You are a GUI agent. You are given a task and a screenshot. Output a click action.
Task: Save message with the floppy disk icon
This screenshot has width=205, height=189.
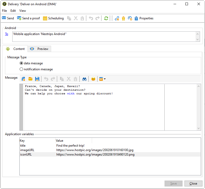click(37, 79)
